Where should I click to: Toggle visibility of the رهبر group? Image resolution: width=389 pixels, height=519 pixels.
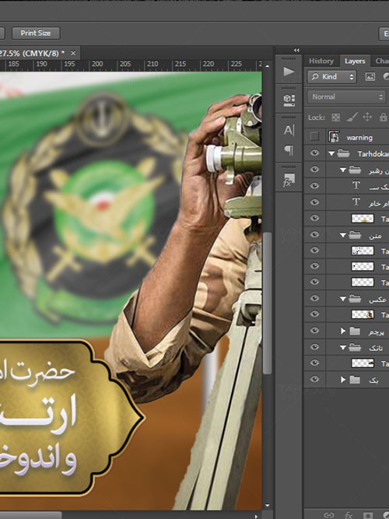(314, 170)
